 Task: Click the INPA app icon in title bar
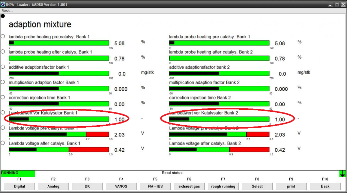3,4
